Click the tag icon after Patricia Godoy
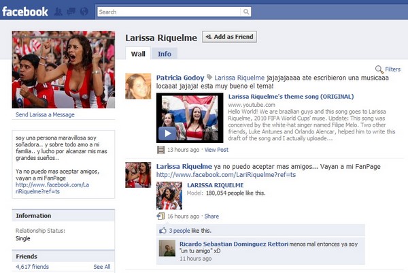 point(209,78)
